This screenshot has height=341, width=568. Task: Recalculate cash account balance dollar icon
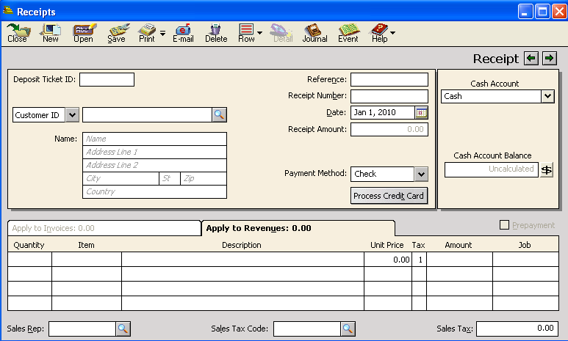[546, 169]
